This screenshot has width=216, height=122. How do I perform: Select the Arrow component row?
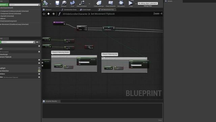pyautogui.click(x=20, y=14)
